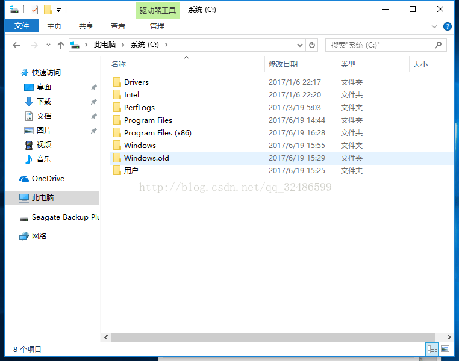The width and height of the screenshot is (459, 361).
Task: Click the horizontal scrollbar right arrow
Action: (x=449, y=338)
